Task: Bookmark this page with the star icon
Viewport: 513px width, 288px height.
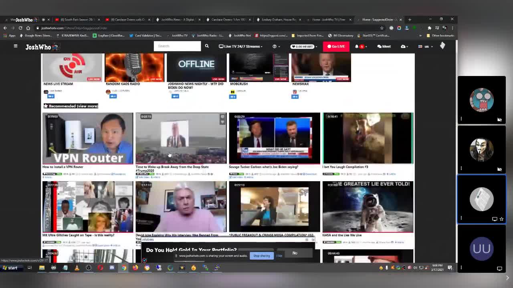Action: pos(382,28)
